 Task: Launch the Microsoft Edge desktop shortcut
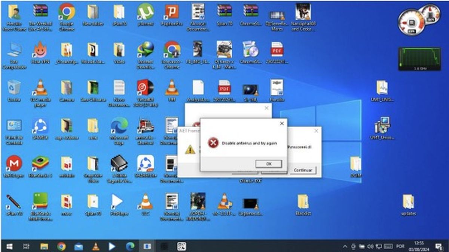(x=119, y=131)
